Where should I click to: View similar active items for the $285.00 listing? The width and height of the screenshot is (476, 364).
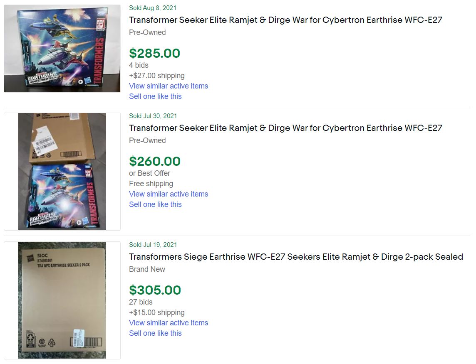pos(169,86)
